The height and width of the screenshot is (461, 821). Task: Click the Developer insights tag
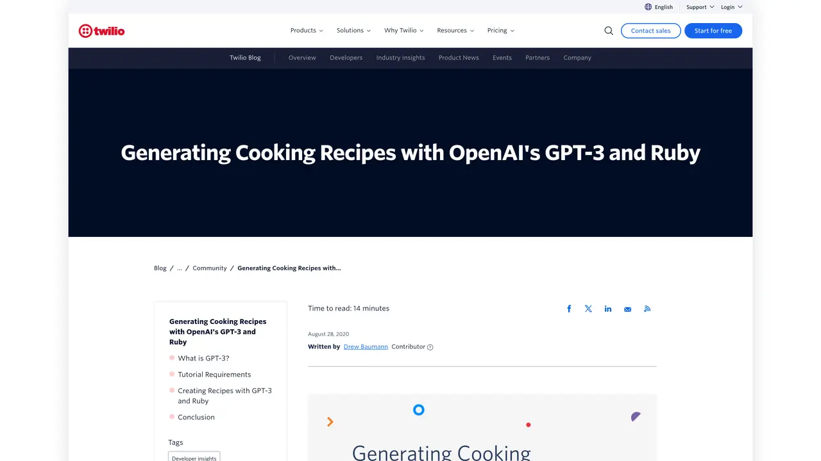(194, 457)
